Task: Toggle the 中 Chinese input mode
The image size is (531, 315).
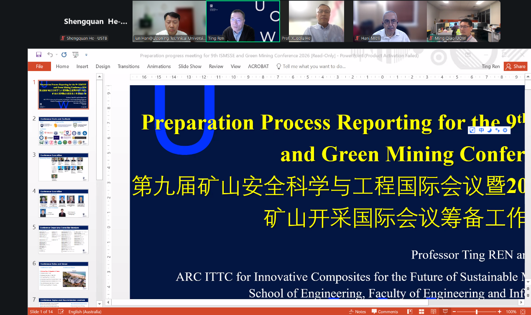Action: click(481, 130)
